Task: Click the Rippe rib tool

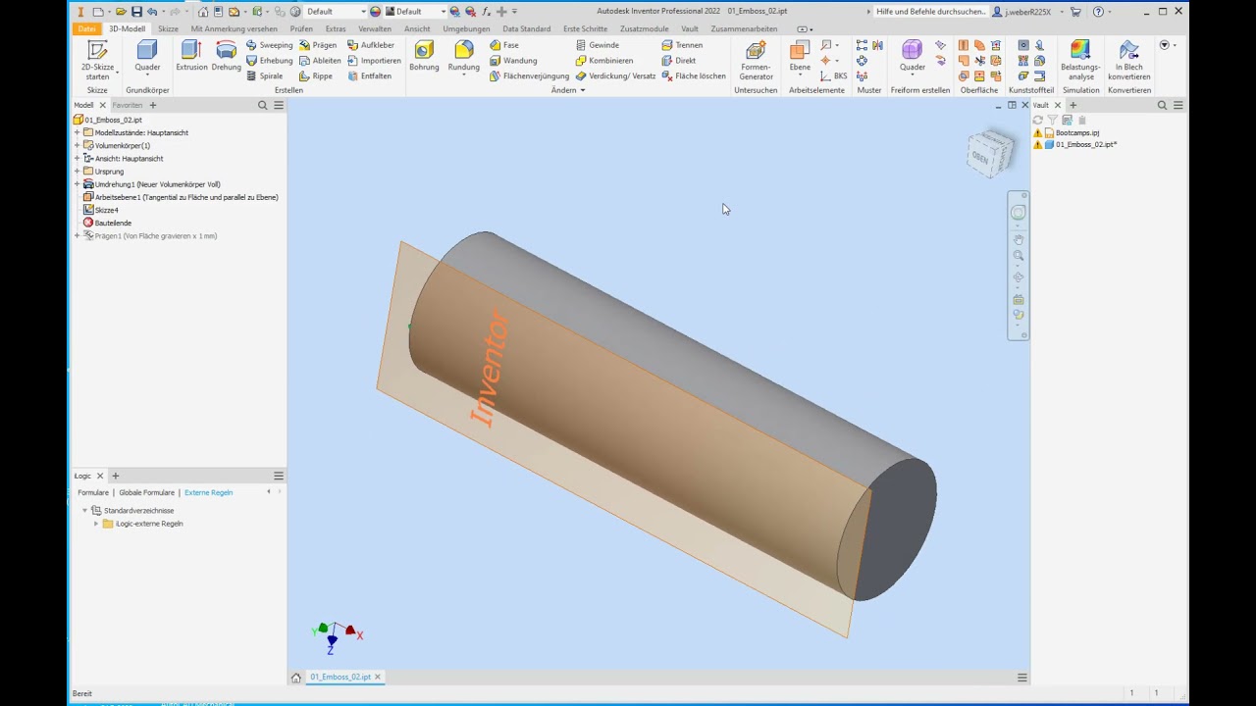Action: (x=316, y=76)
